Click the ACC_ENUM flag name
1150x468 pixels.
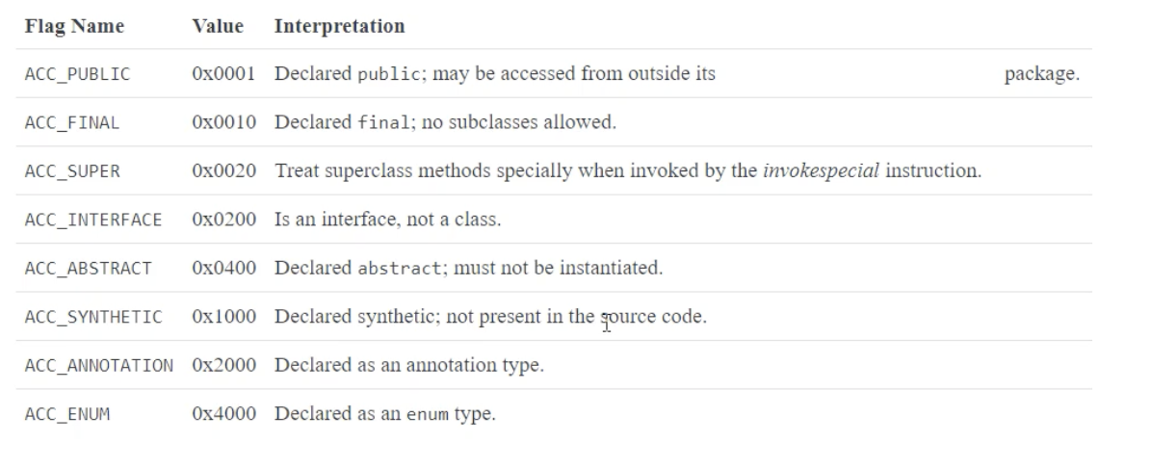[67, 414]
